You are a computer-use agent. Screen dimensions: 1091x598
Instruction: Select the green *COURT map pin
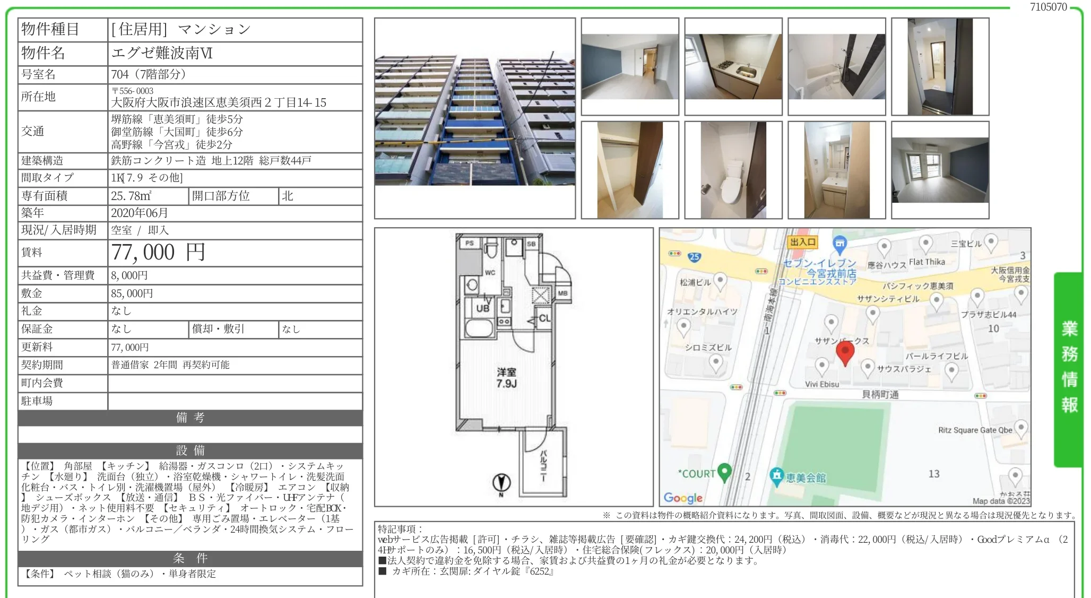(x=725, y=471)
